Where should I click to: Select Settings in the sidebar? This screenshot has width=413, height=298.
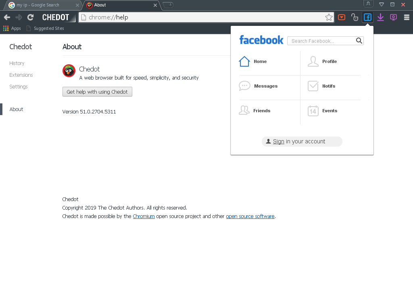[18, 86]
